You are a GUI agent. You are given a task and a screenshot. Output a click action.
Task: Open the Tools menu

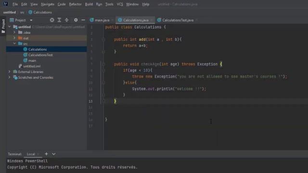pyautogui.click(x=109, y=4)
